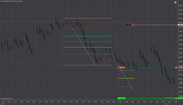Click the 25540 label on the price axis

(x=181, y=18)
